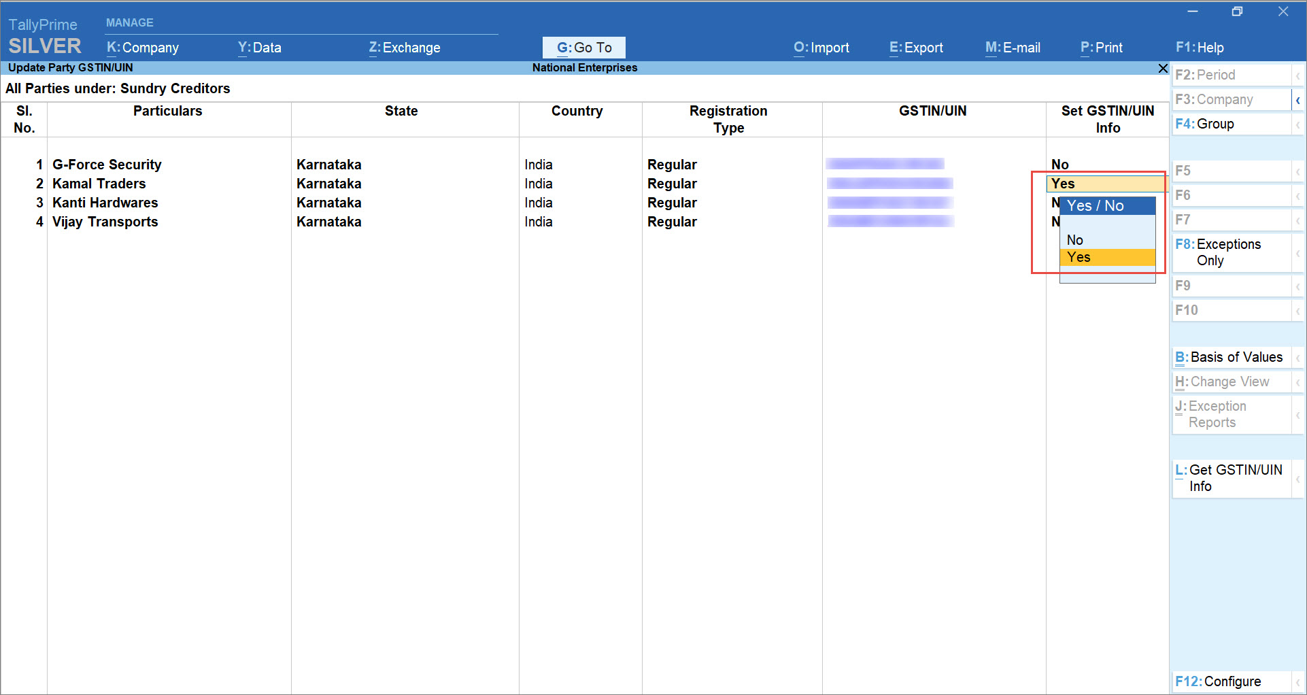This screenshot has width=1307, height=695.
Task: Click the GSTIN/UIN value for Vijay Transports
Action: click(x=890, y=221)
